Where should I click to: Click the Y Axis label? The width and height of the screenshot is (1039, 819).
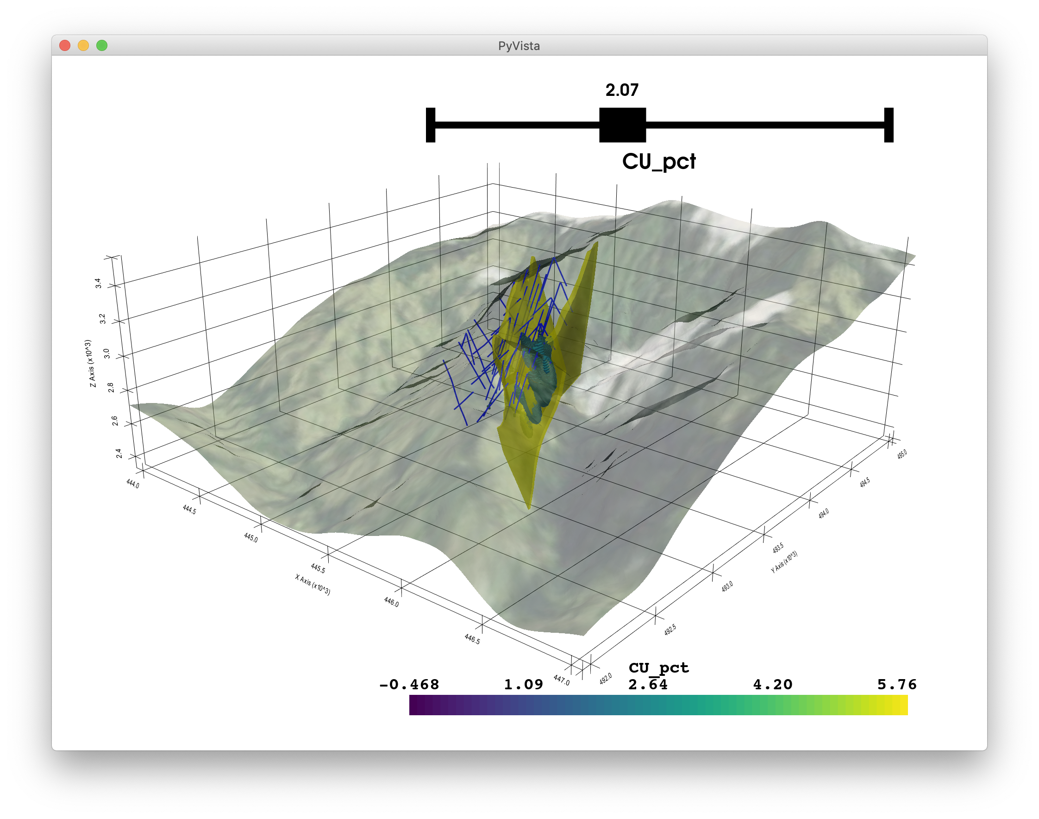[x=784, y=561]
